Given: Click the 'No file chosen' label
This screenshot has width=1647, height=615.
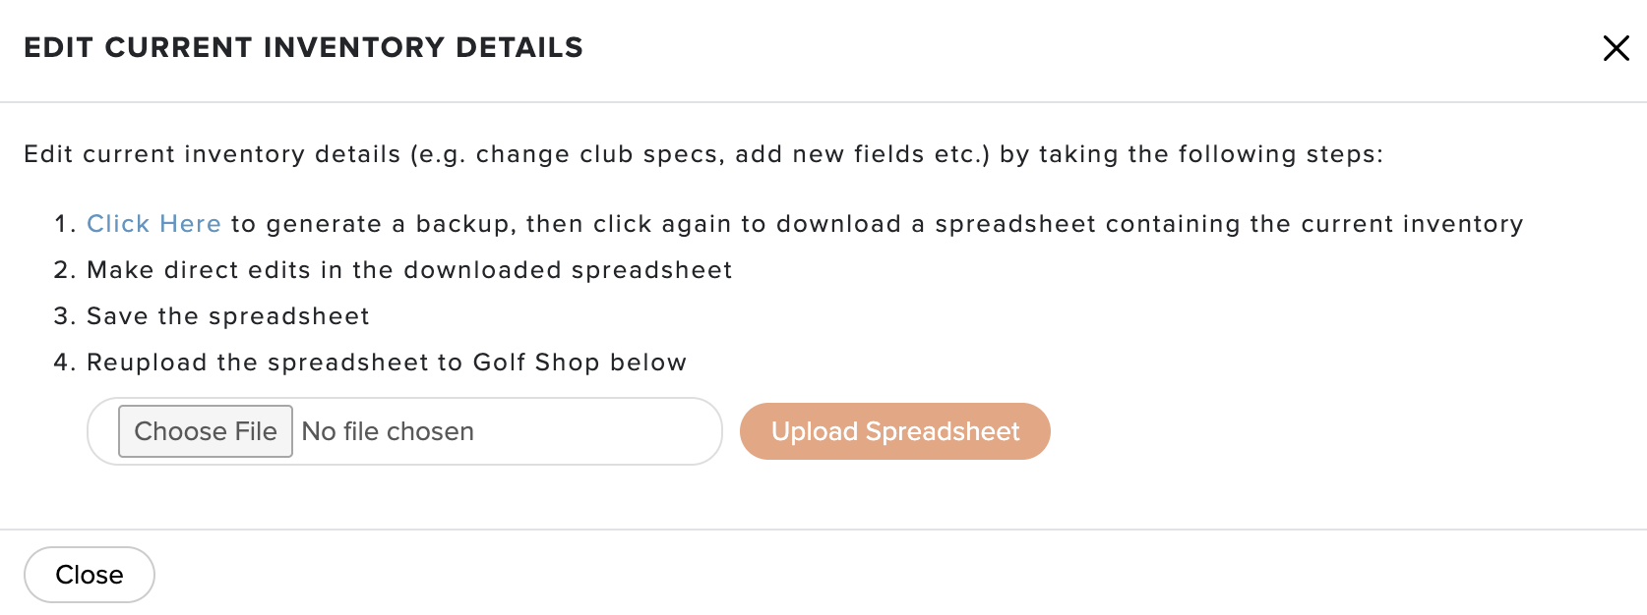Looking at the screenshot, I should pos(388,431).
